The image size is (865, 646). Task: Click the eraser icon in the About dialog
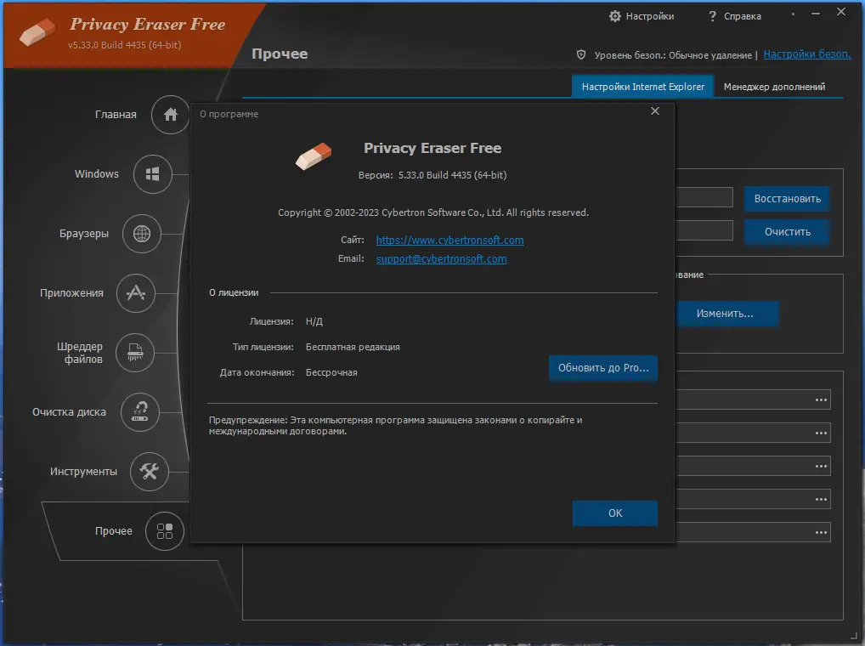314,156
